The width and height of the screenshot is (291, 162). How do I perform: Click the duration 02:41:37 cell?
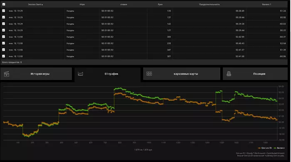[240, 50]
